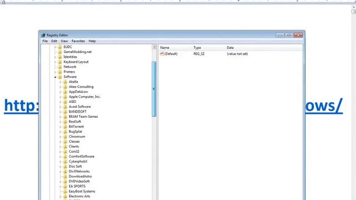Expand the Avast Software tree node
The image size is (356, 200).
tap(61, 107)
